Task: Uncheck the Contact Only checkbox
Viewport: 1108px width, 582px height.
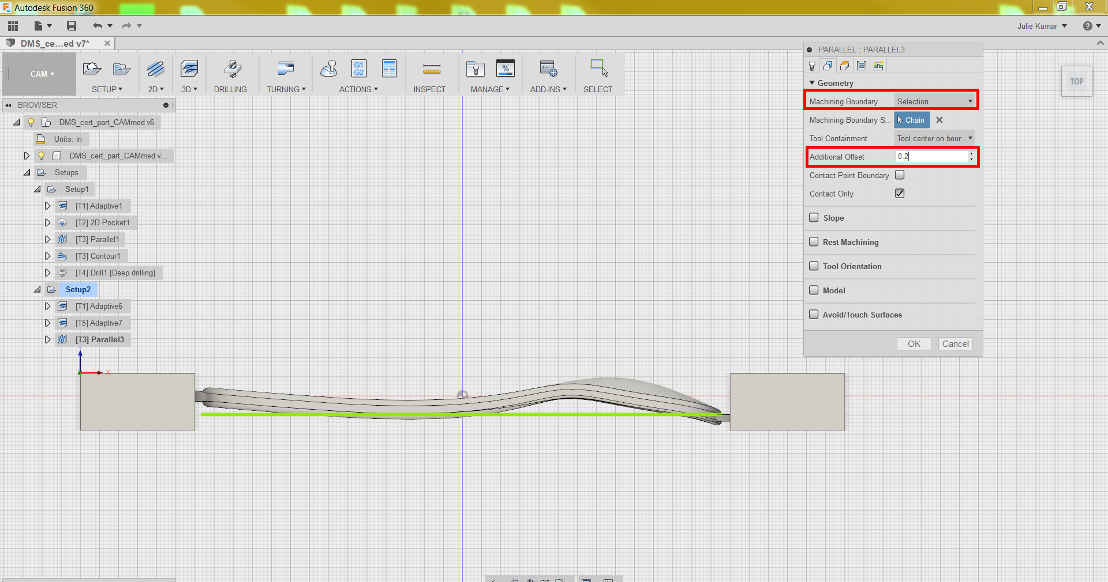Action: click(x=900, y=193)
